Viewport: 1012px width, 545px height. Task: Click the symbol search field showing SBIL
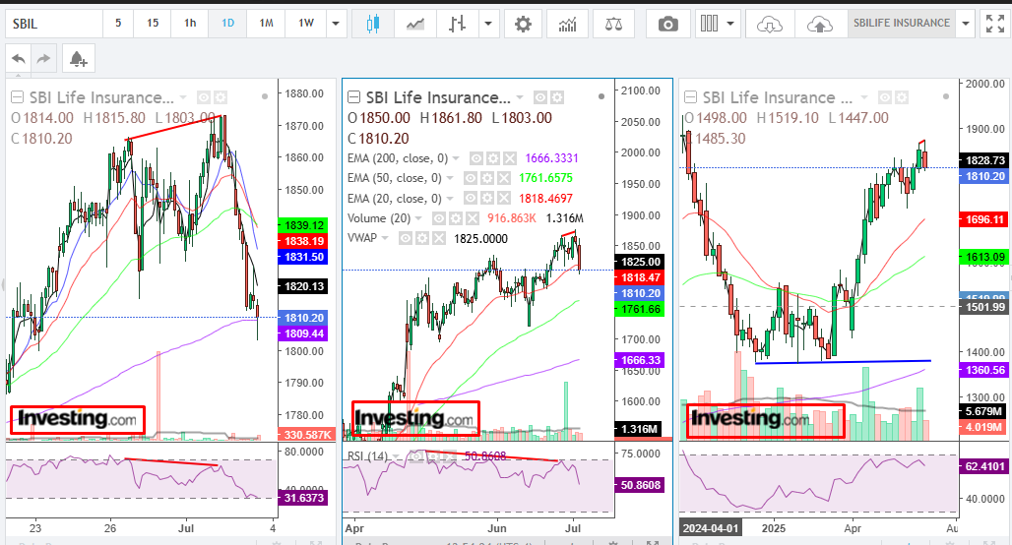click(x=54, y=24)
